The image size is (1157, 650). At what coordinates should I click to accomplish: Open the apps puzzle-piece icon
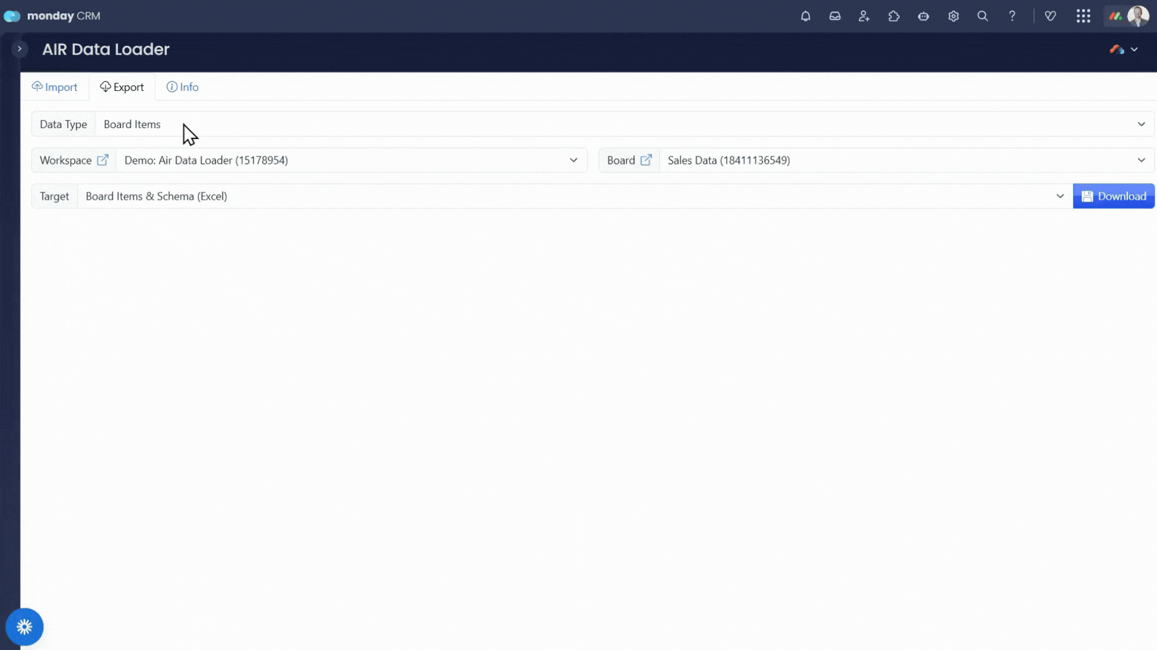click(x=894, y=16)
